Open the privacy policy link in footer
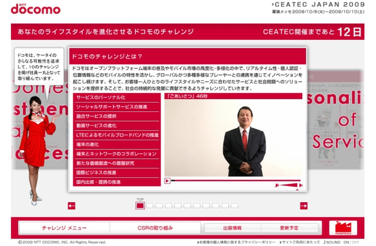376x246 pixels. (x=236, y=242)
